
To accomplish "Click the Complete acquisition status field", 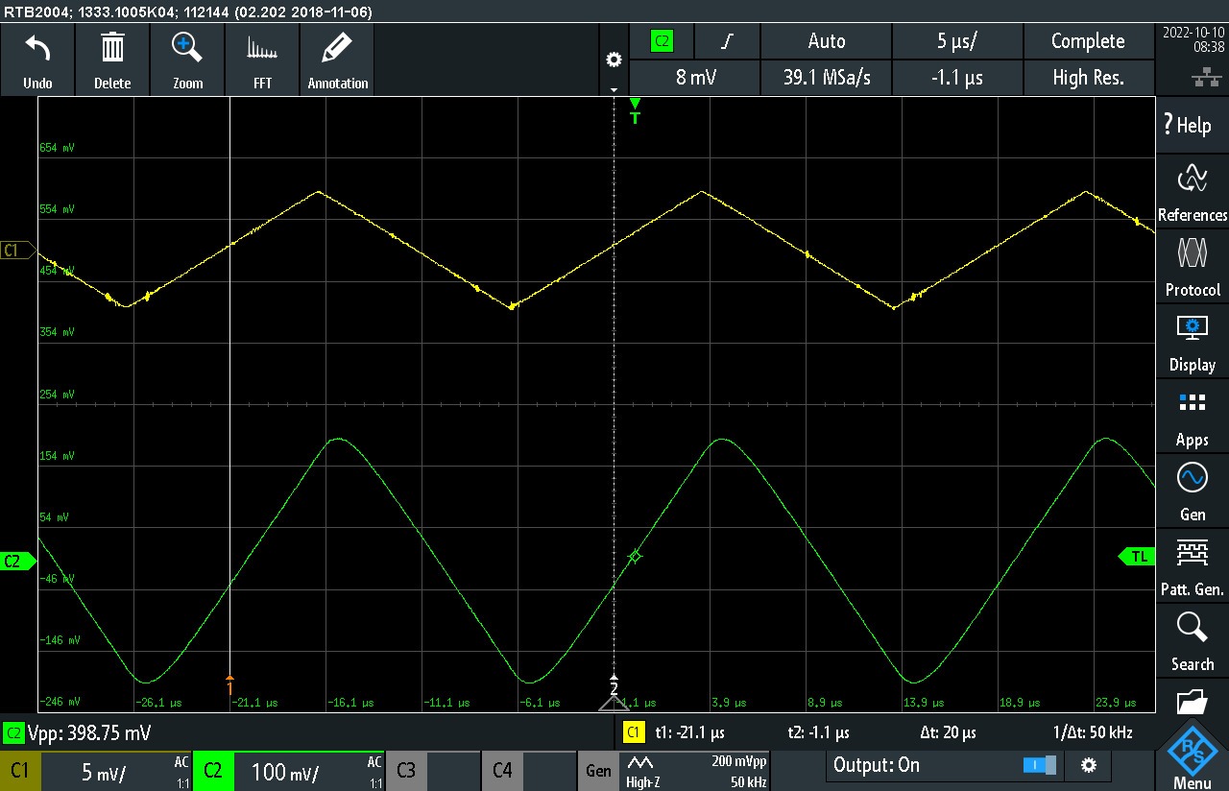I will pos(1088,41).
